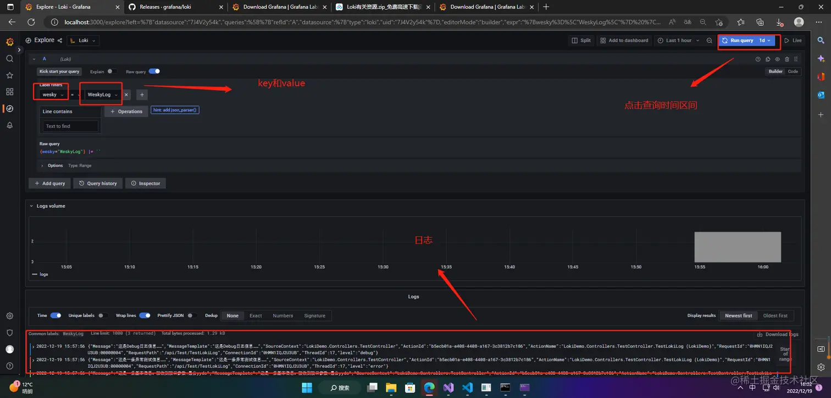The width and height of the screenshot is (831, 398).
Task: Open Last 1 hour time picker
Action: coord(679,40)
